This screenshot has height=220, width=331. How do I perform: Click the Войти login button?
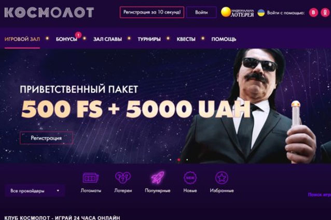click(x=201, y=12)
